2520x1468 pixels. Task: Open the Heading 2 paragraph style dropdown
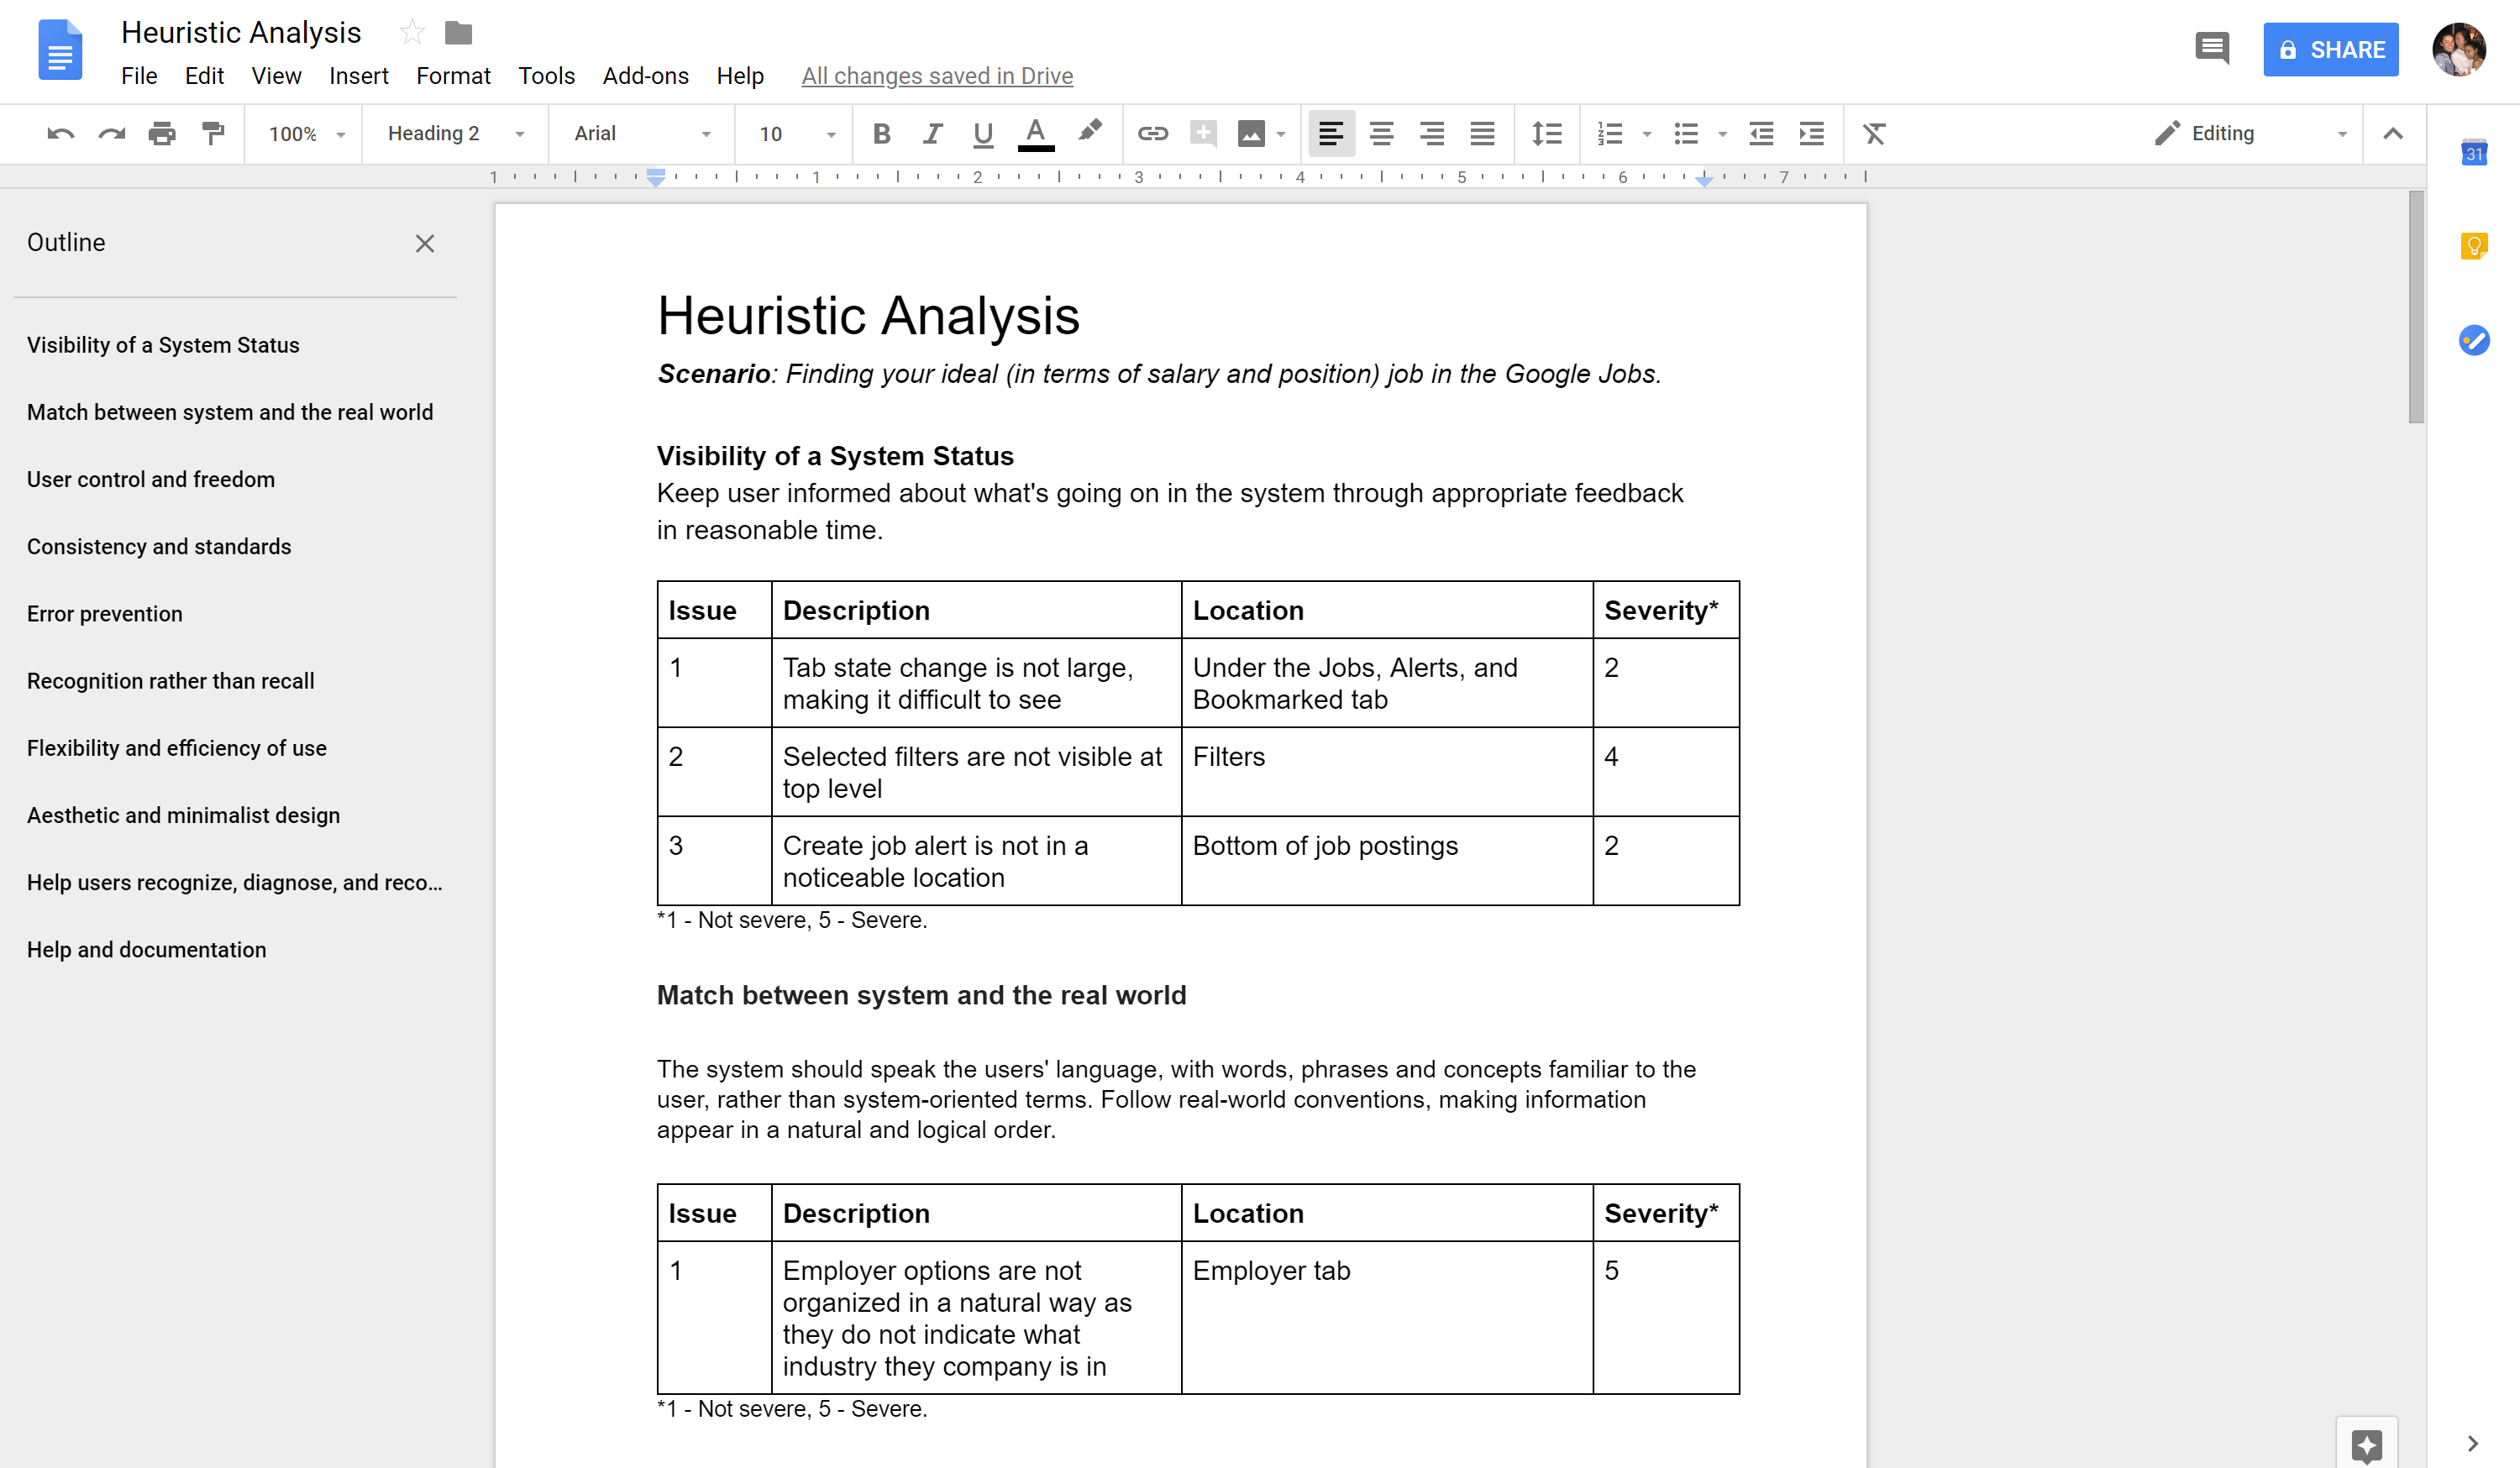[455, 133]
